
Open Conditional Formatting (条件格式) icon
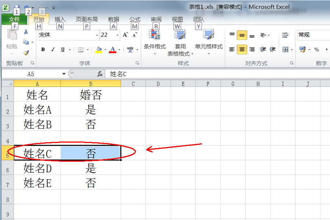point(154,34)
